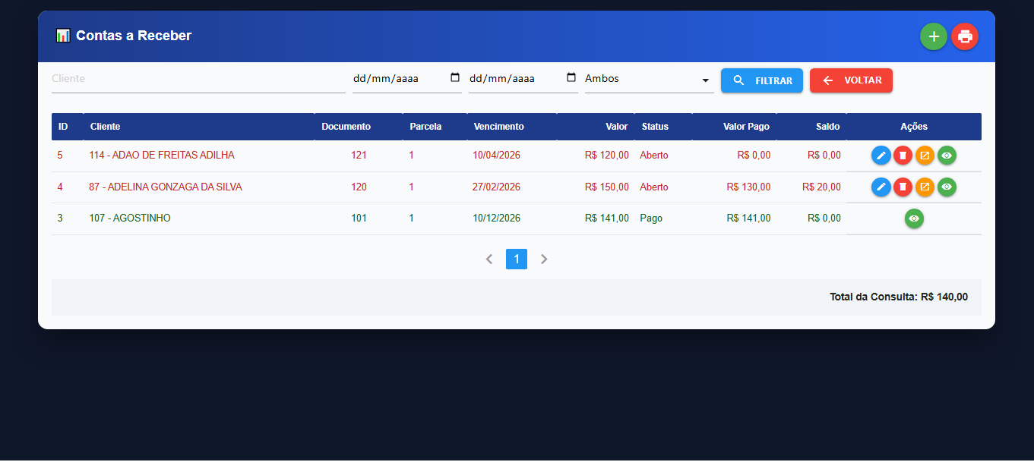View details of ADAO DE FREITAS ADILHA
1034x462 pixels.
click(947, 156)
